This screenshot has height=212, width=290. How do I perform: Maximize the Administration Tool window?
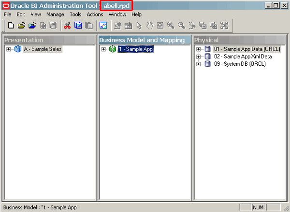[276, 5]
